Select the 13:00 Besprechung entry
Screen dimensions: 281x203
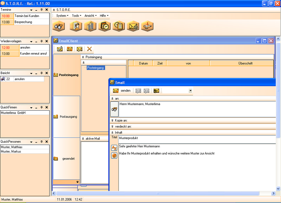25,22
